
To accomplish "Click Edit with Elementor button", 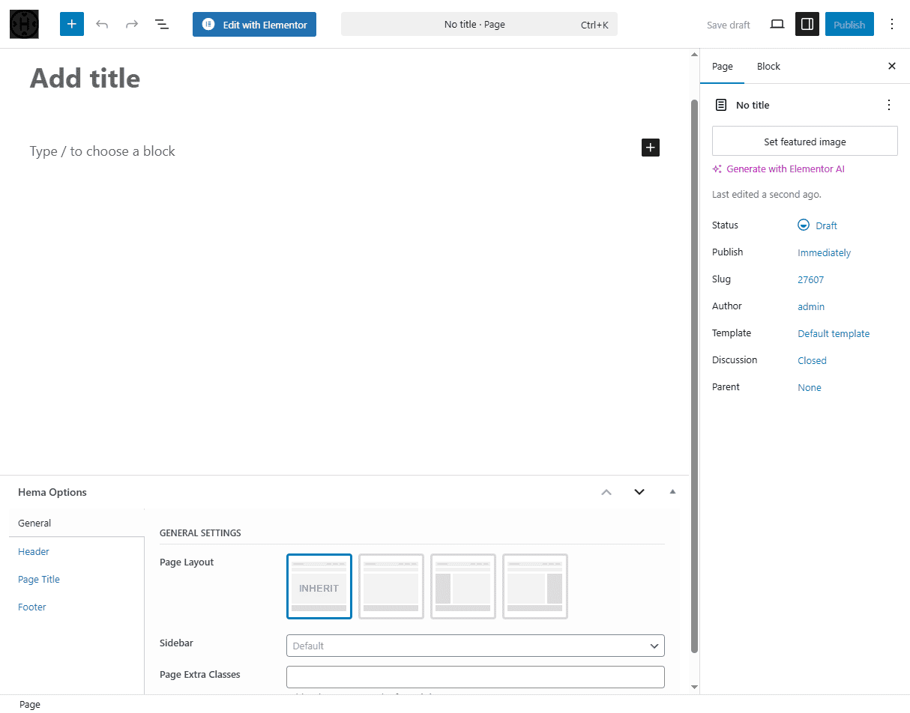I will 254,25.
